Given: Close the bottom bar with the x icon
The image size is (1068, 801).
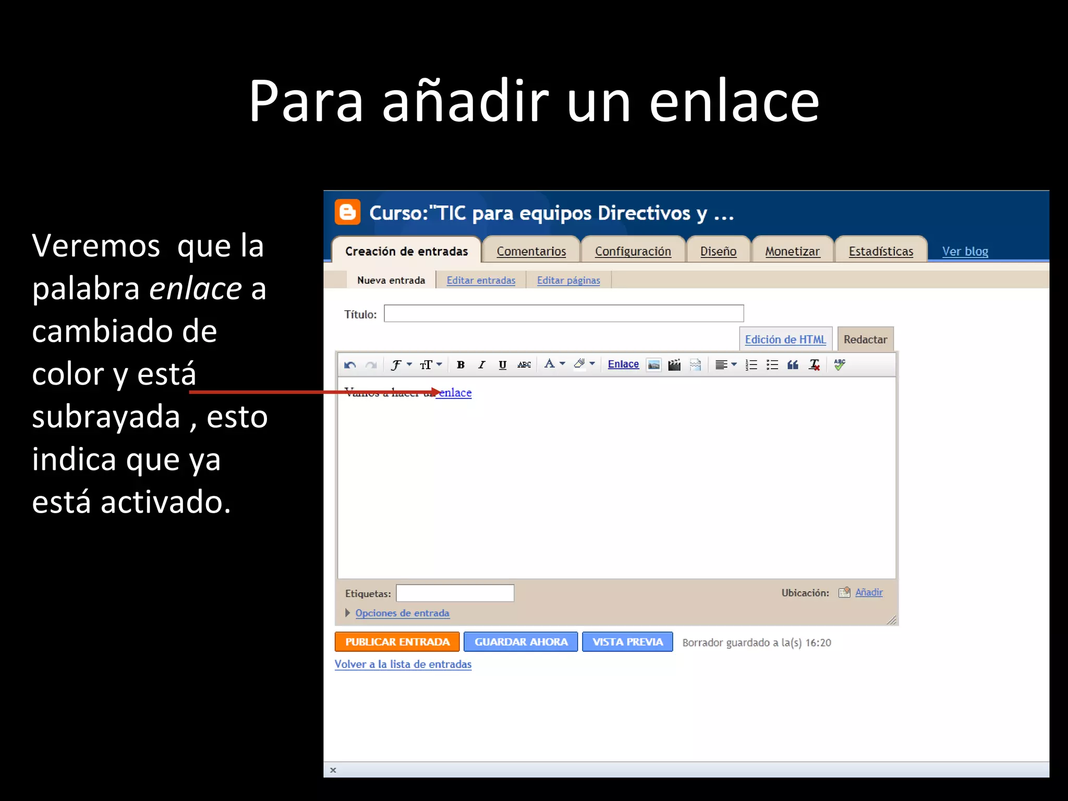Looking at the screenshot, I should pyautogui.click(x=333, y=770).
